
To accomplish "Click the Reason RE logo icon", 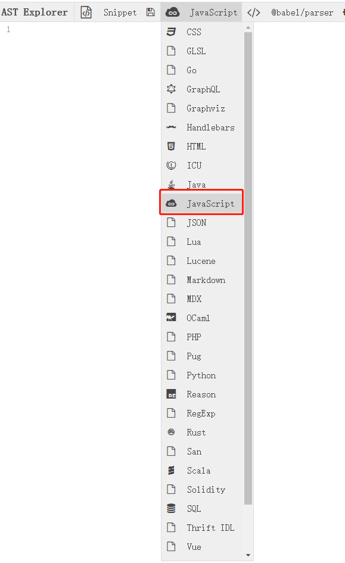I will (x=171, y=394).
